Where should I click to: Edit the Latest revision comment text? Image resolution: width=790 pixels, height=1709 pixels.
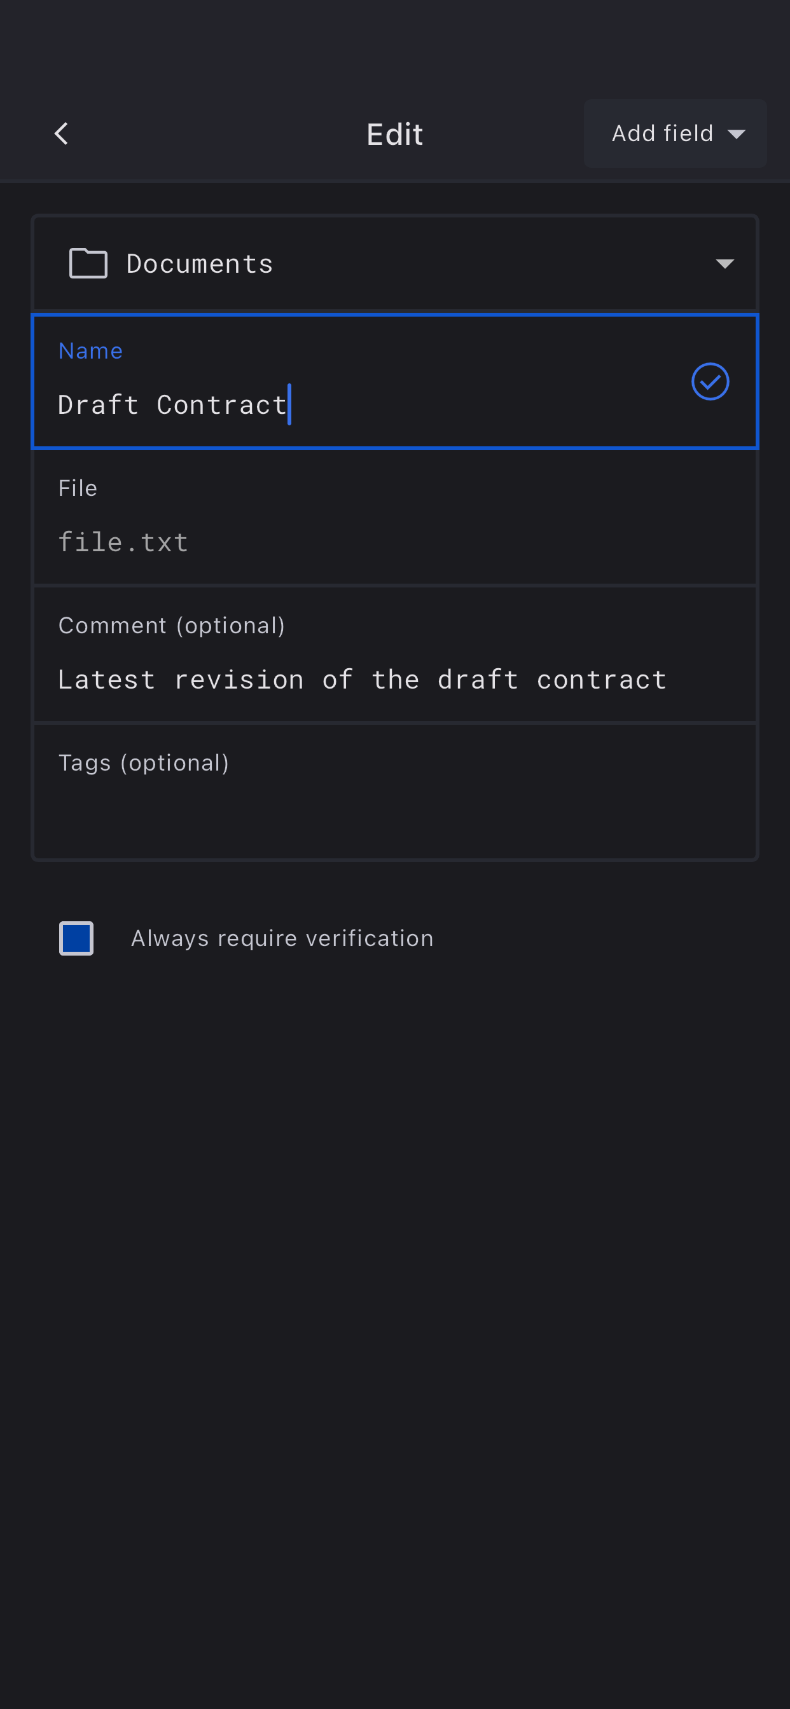click(x=362, y=680)
